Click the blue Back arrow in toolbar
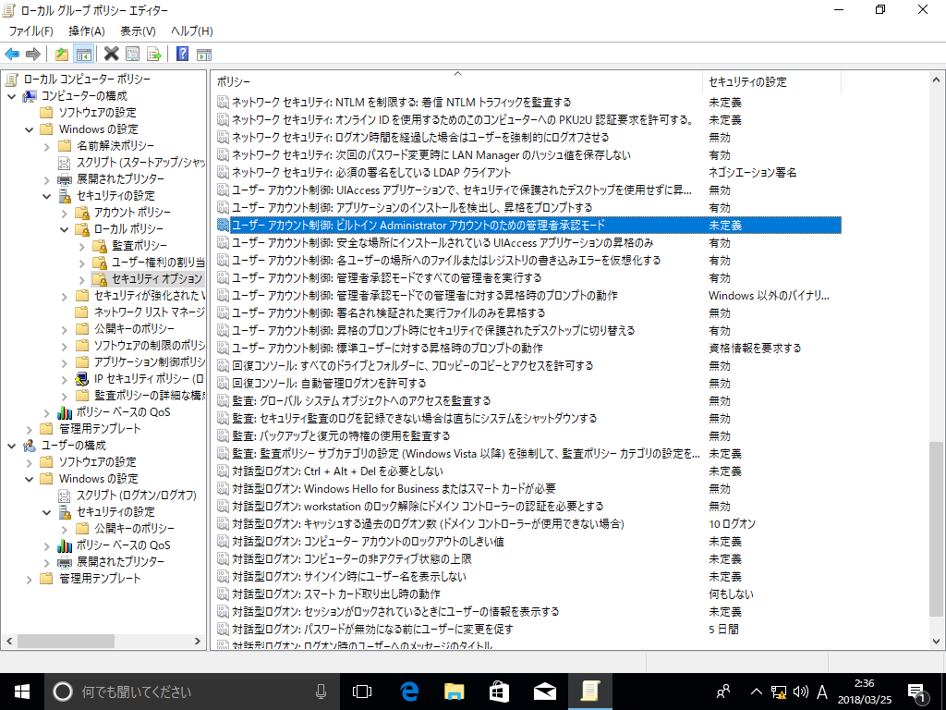Image resolution: width=946 pixels, height=710 pixels. (x=13, y=55)
